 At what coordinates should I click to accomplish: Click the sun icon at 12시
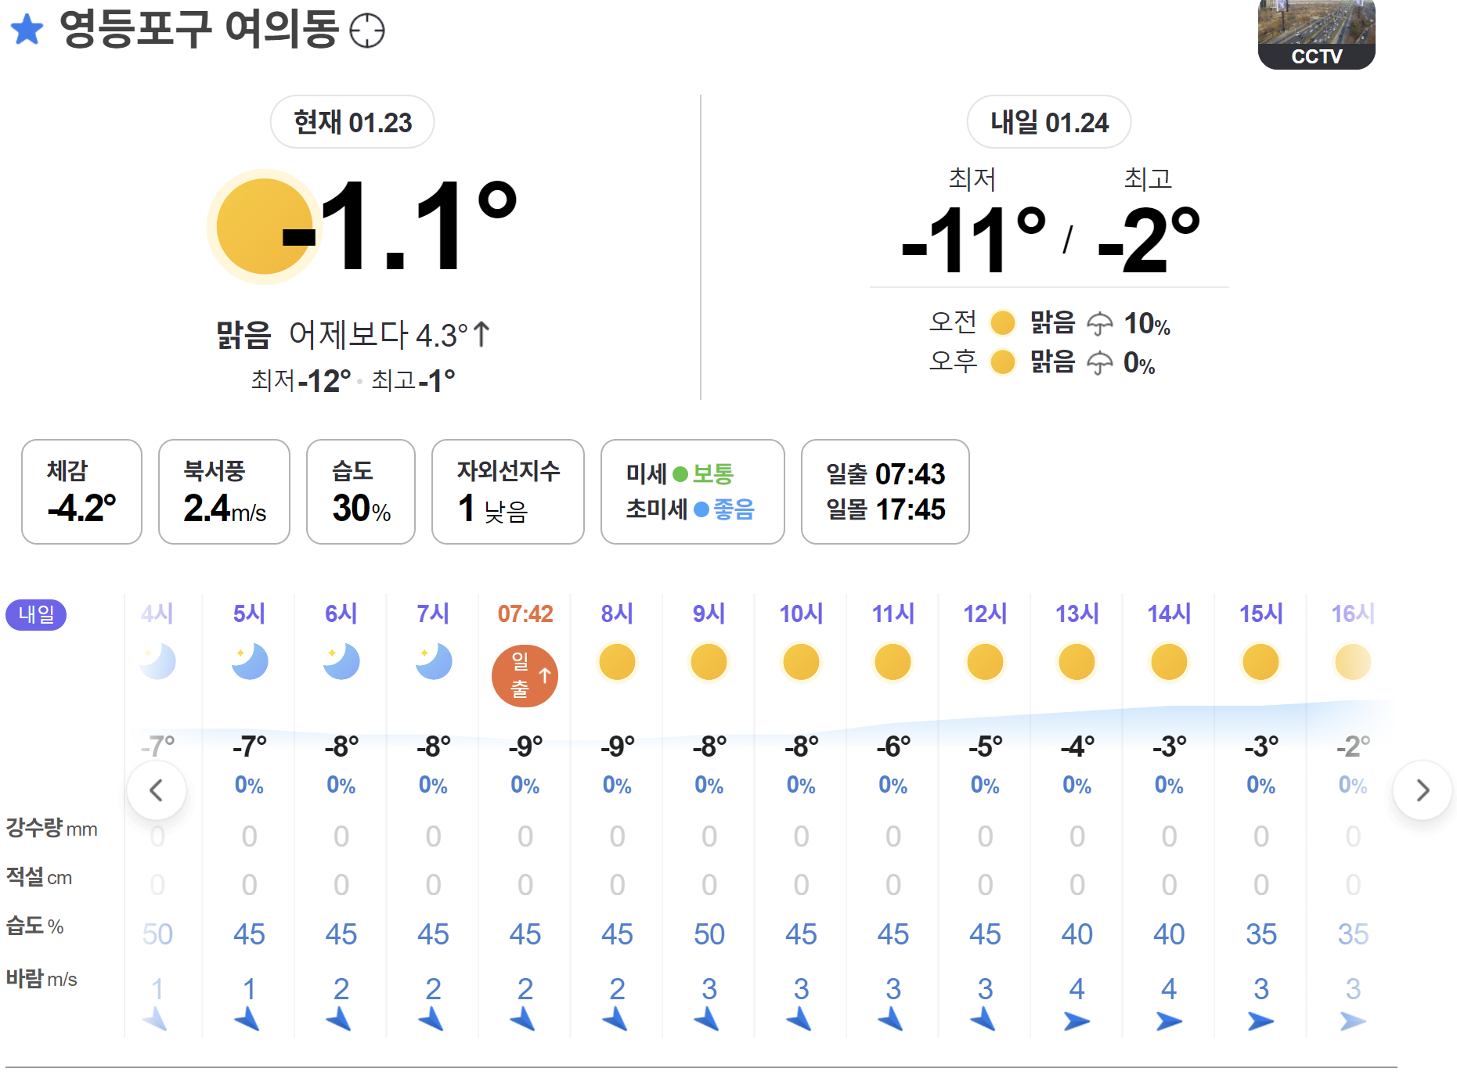coord(985,662)
